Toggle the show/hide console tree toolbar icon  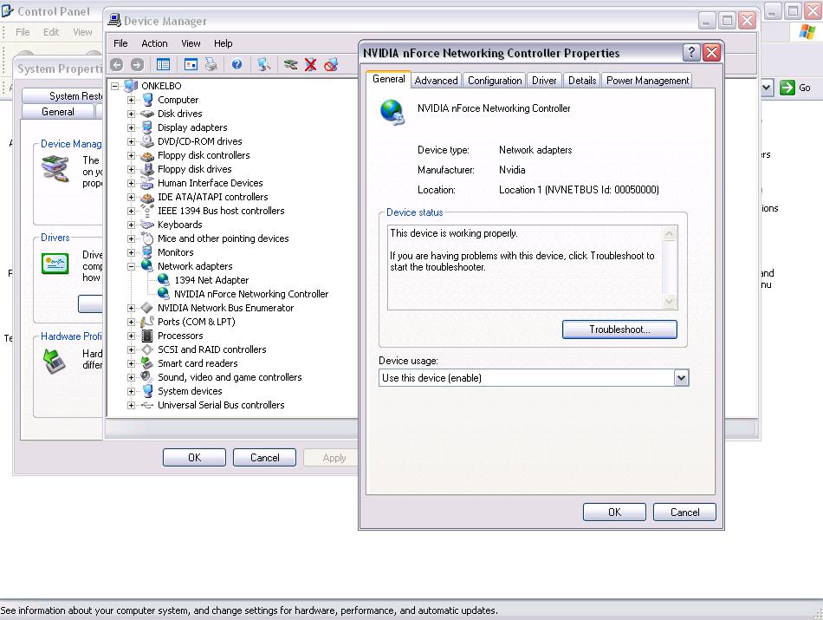[x=163, y=65]
